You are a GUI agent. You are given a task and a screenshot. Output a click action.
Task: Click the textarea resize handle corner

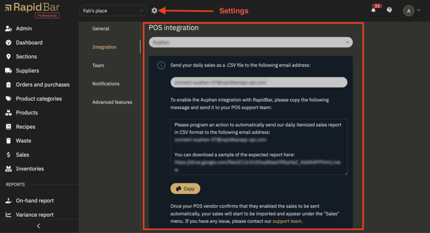point(346,173)
